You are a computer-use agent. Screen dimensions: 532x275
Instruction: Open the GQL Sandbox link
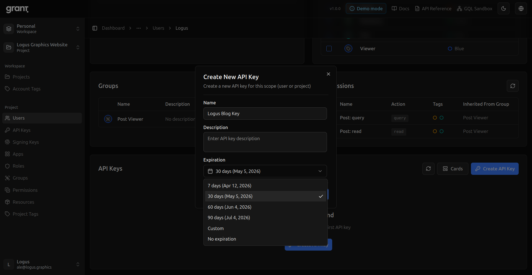(x=475, y=9)
